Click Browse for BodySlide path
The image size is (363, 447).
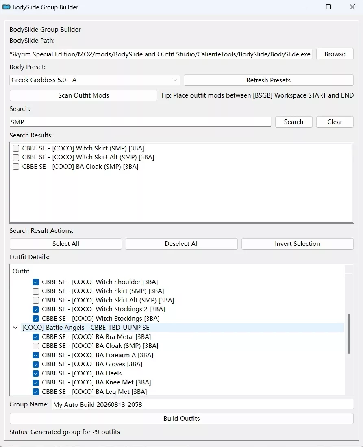[x=335, y=54]
